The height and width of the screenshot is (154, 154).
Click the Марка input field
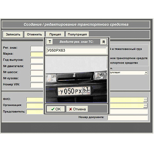[37, 54]
